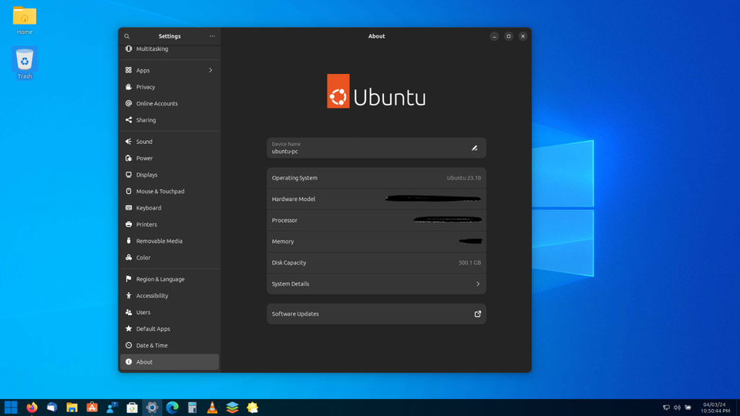Screen dimensions: 740x416
Task: Open the Settings three-dot menu
Action: pos(213,36)
